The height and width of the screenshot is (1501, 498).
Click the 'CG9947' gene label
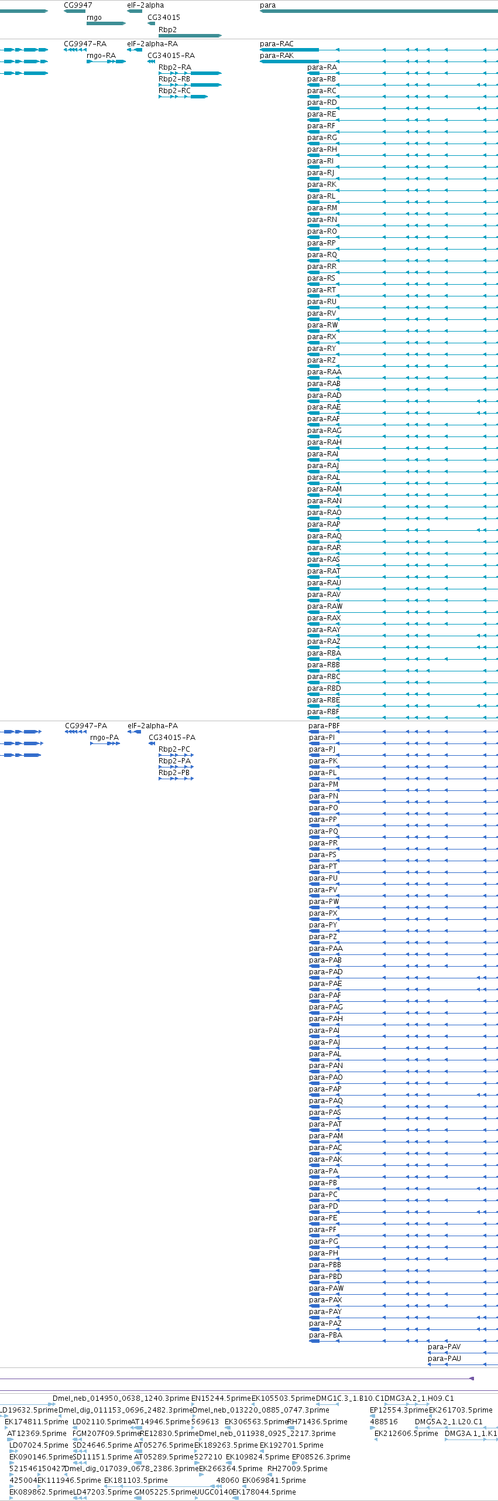click(x=78, y=5)
